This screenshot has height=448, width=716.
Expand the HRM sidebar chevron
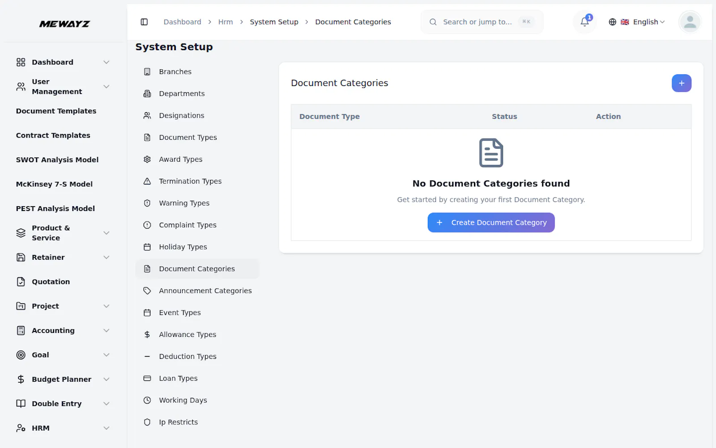coord(107,428)
